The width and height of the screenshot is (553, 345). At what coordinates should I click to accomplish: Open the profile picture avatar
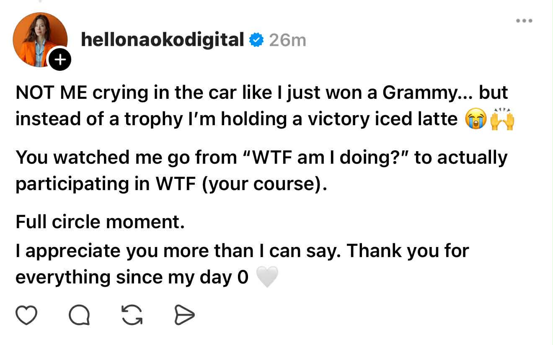pyautogui.click(x=39, y=39)
